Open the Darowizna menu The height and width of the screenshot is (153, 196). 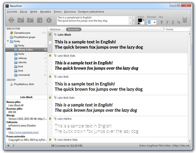point(70,12)
